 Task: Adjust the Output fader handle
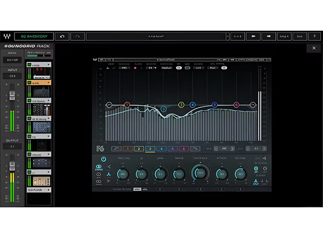(12, 166)
